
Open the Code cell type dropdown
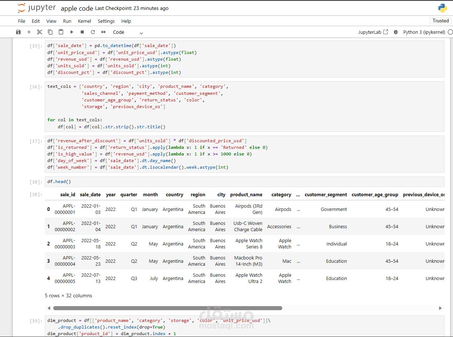pyautogui.click(x=128, y=32)
